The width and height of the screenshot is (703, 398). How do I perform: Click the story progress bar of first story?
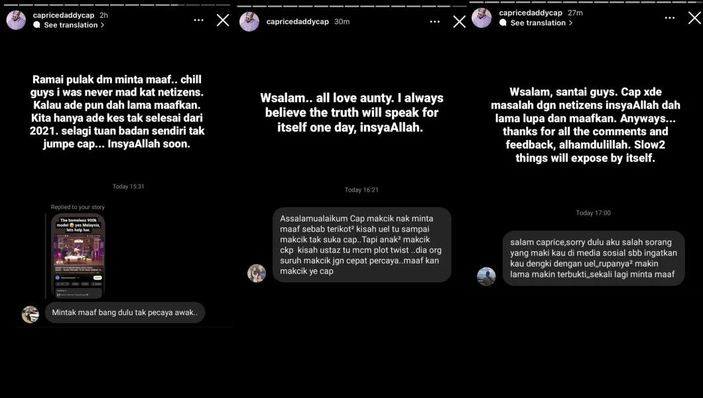(117, 5)
